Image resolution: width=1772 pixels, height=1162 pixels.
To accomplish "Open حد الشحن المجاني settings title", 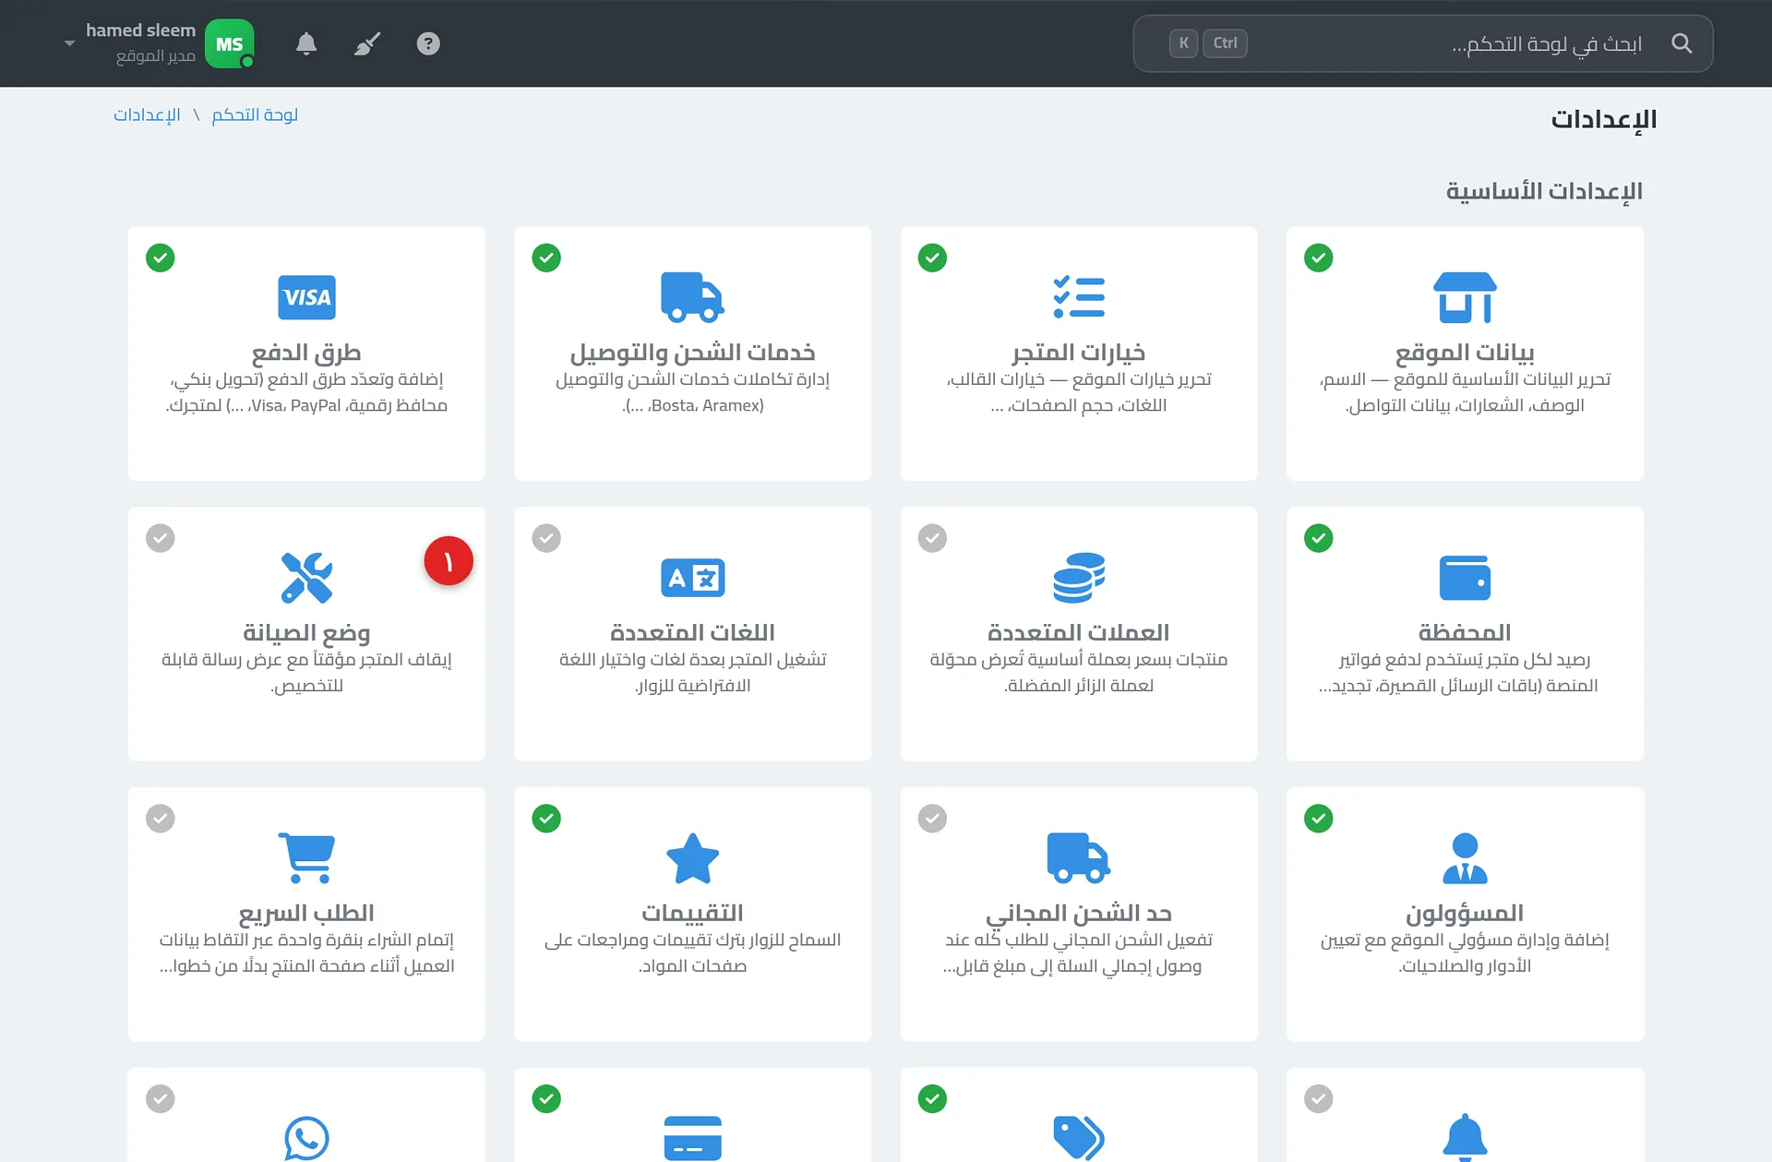I will [1079, 914].
